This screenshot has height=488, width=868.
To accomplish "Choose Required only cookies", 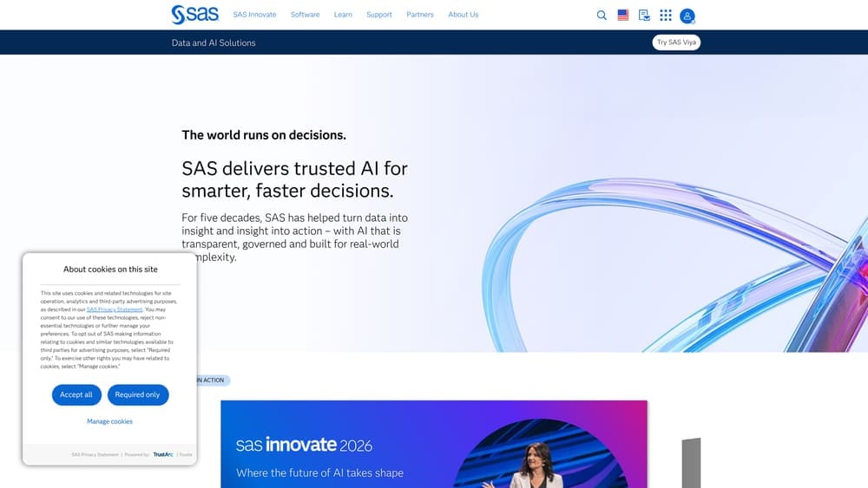I will 137,394.
